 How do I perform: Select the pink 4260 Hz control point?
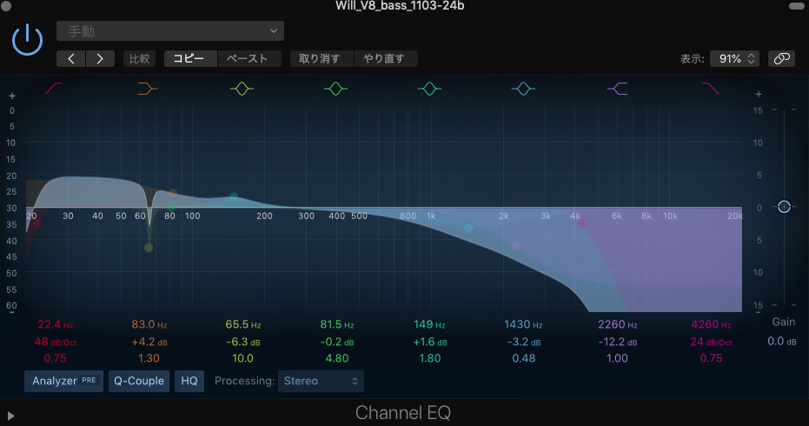pyautogui.click(x=581, y=223)
